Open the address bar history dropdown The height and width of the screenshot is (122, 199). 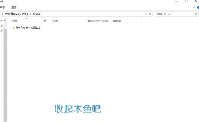click(x=146, y=14)
